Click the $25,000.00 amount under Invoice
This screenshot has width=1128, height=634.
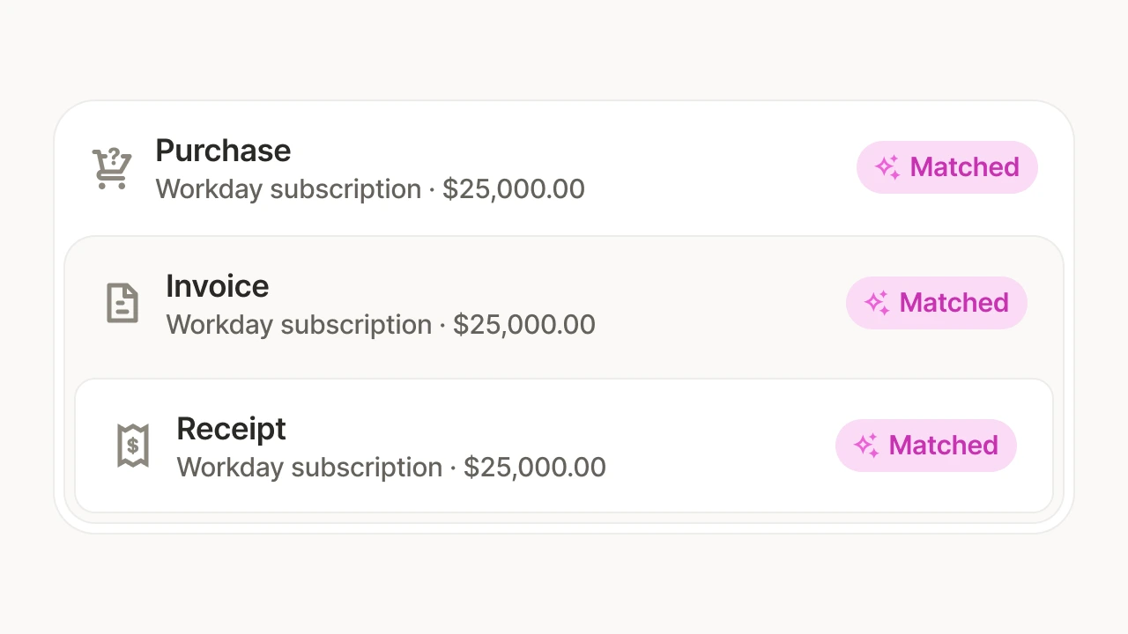point(524,325)
